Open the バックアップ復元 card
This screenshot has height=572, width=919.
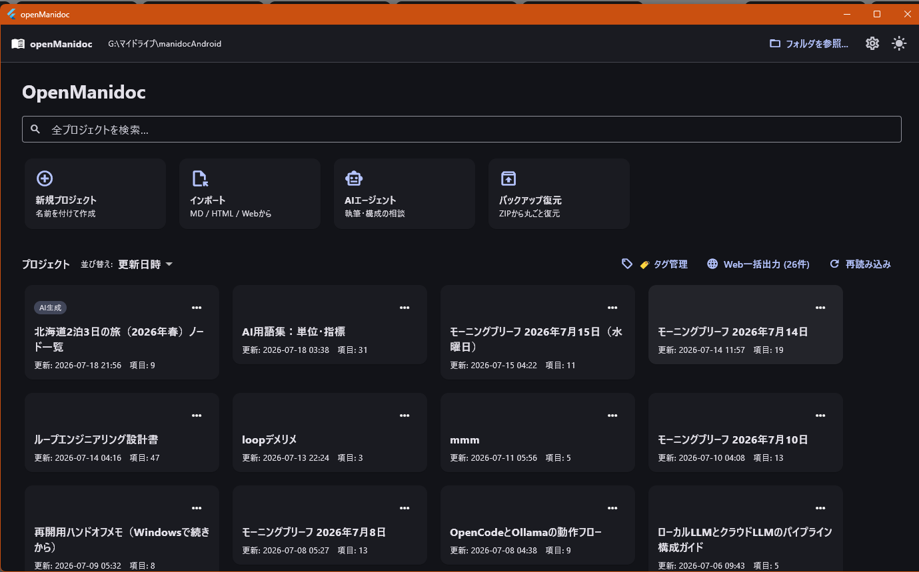click(x=559, y=194)
